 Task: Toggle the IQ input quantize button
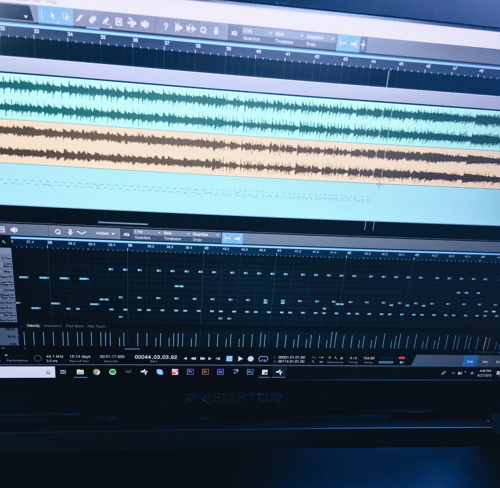pos(234,33)
